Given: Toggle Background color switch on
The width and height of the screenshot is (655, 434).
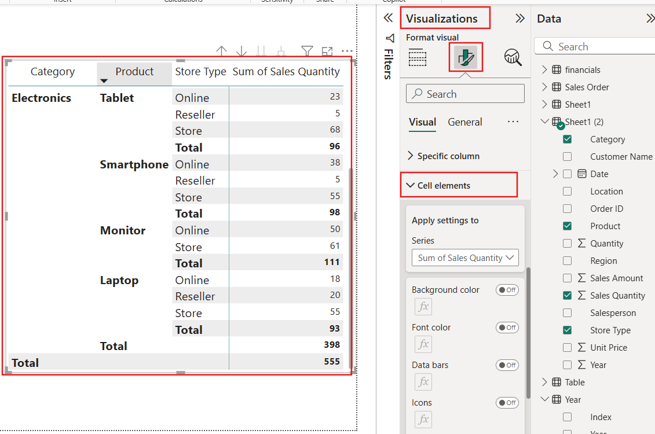Looking at the screenshot, I should [507, 290].
